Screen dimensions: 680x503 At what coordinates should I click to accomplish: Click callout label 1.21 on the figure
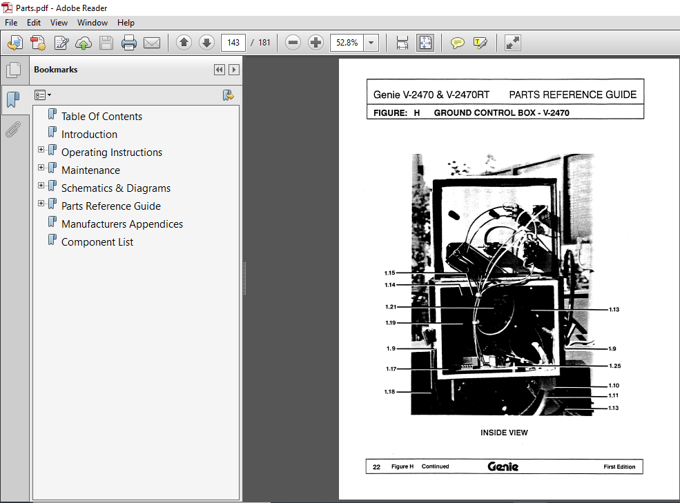pyautogui.click(x=390, y=306)
